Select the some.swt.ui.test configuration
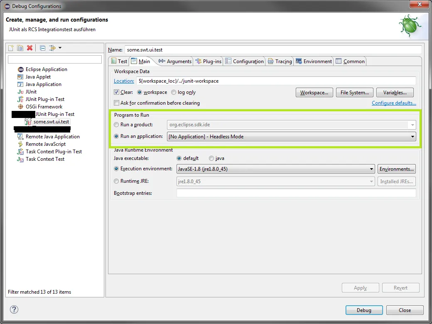Viewport: 432px width, 324px height. pyautogui.click(x=51, y=121)
